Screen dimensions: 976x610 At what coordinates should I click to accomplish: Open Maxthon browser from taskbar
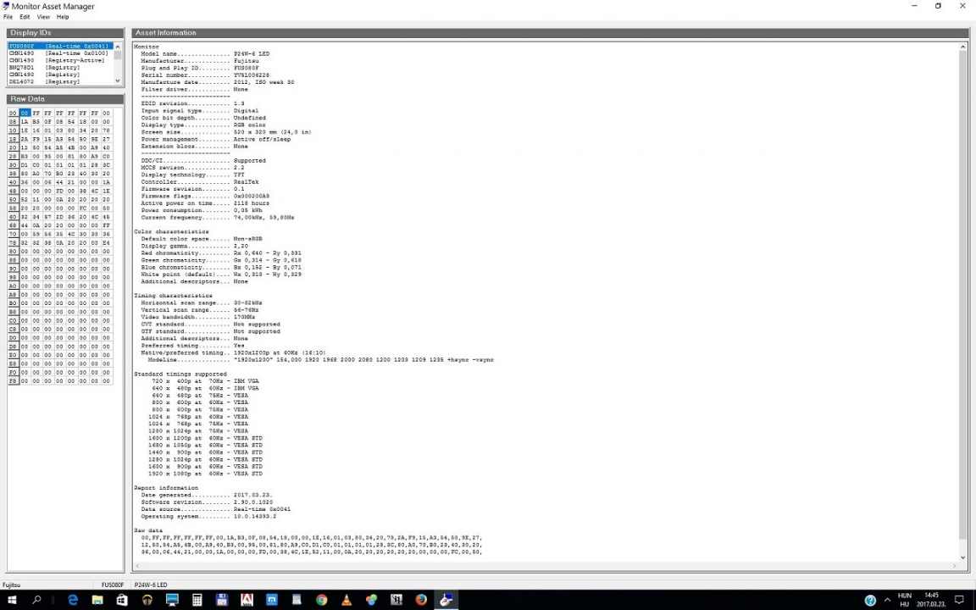click(x=272, y=600)
